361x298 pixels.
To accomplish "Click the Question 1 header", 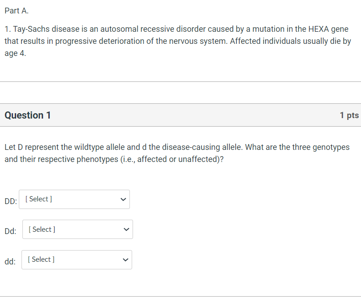I will [27, 115].
